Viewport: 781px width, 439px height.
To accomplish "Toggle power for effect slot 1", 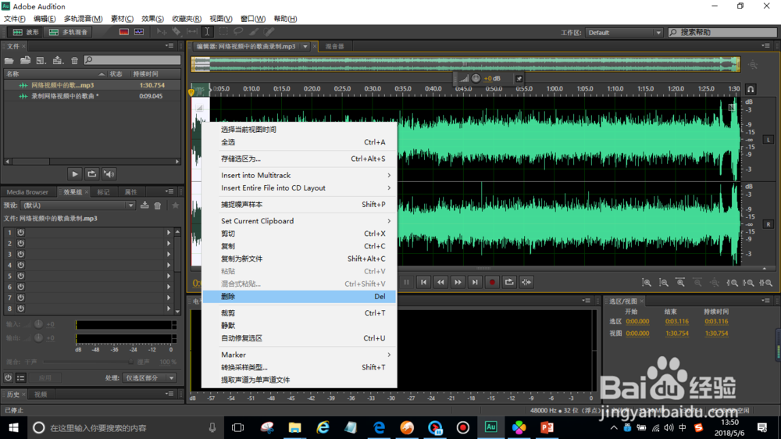I will 21,233.
